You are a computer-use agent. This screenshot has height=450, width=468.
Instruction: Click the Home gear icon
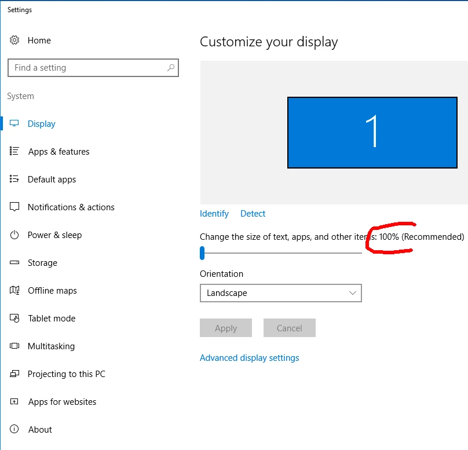pos(14,40)
